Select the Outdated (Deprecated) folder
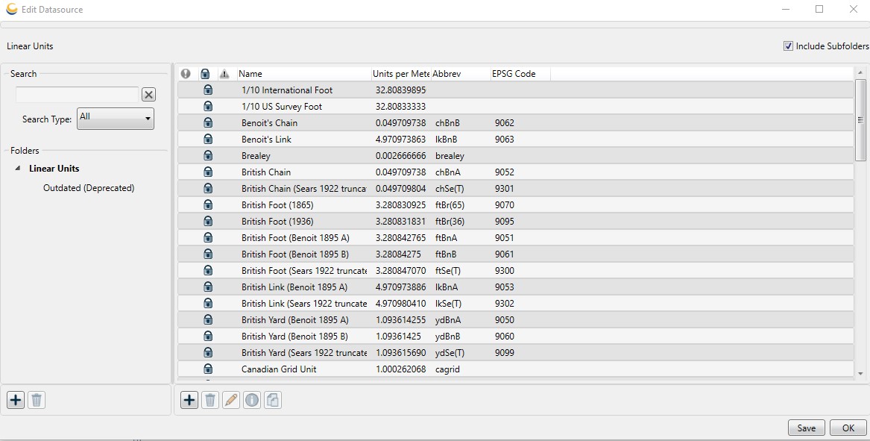The width and height of the screenshot is (870, 441). pos(89,188)
